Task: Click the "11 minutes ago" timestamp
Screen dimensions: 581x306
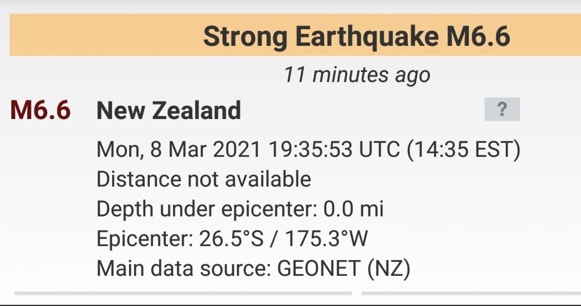Action: coord(357,75)
